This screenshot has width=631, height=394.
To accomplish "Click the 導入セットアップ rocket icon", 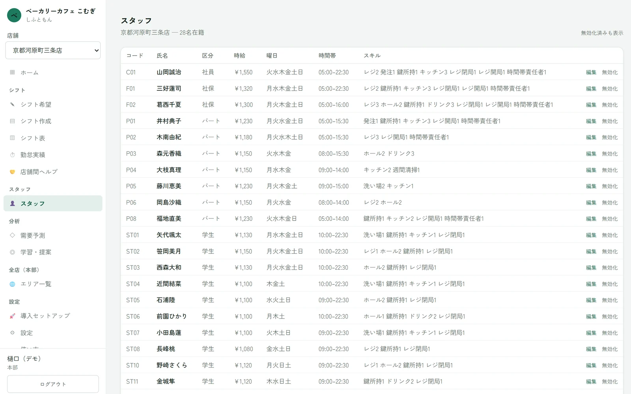I will click(x=12, y=316).
